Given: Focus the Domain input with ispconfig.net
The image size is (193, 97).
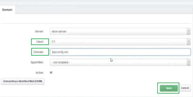Looking at the screenshot, I should click(x=120, y=52).
